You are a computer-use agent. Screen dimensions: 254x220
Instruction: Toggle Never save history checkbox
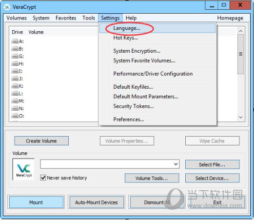click(43, 178)
